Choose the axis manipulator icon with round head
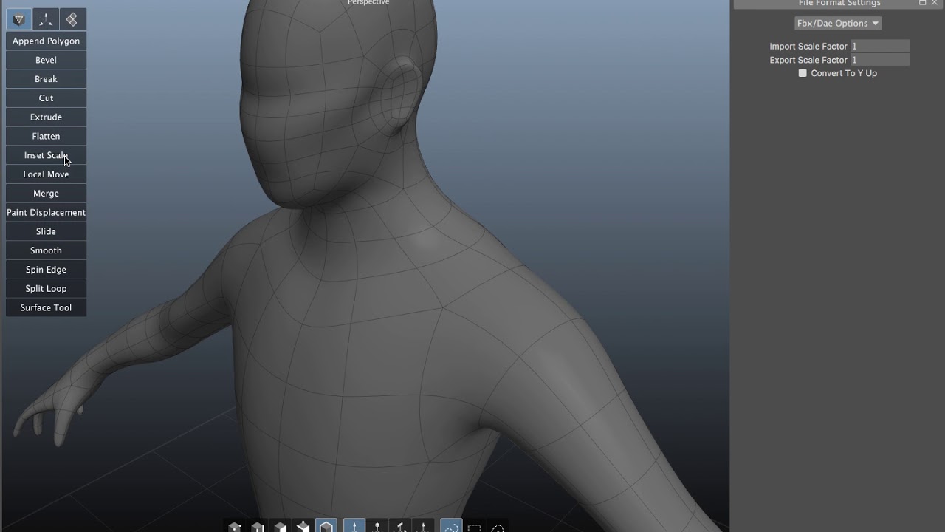 click(x=377, y=527)
